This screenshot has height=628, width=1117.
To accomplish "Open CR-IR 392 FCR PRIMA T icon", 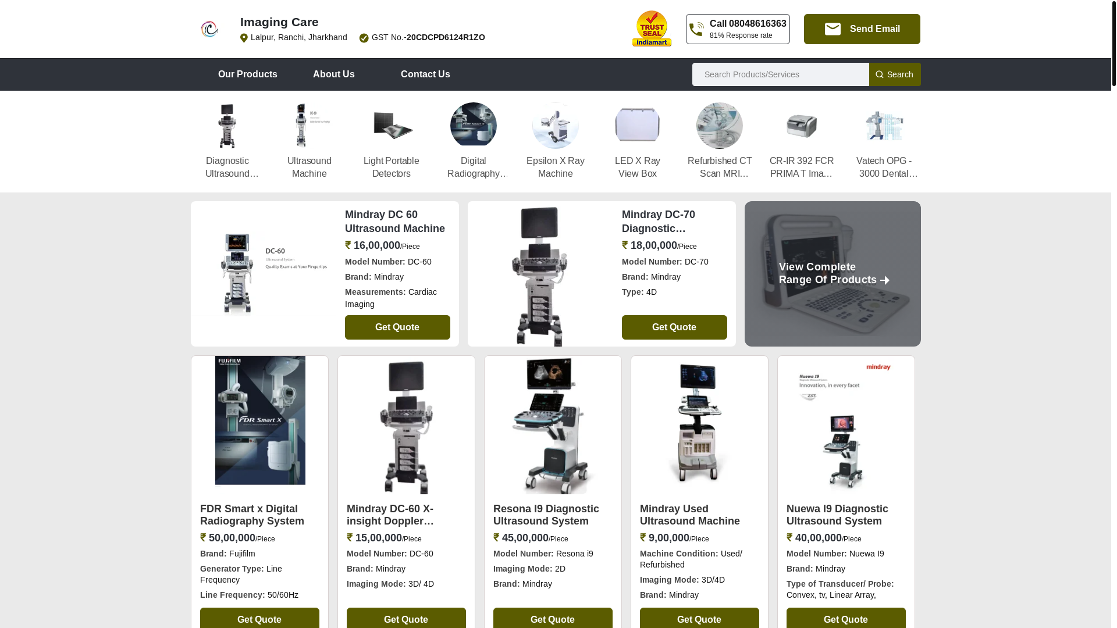I will click(x=802, y=126).
